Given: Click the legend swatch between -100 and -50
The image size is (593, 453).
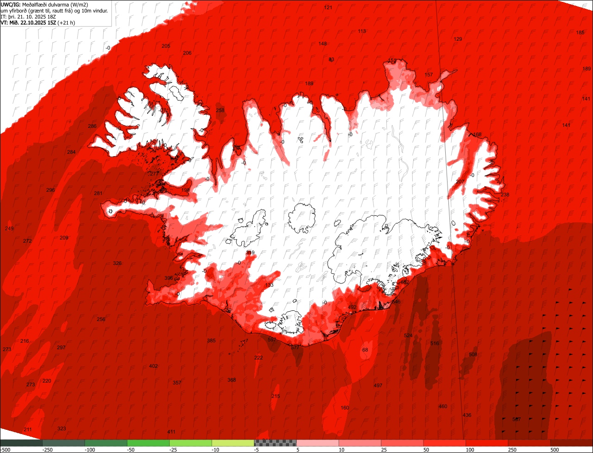Looking at the screenshot, I should tap(106, 443).
